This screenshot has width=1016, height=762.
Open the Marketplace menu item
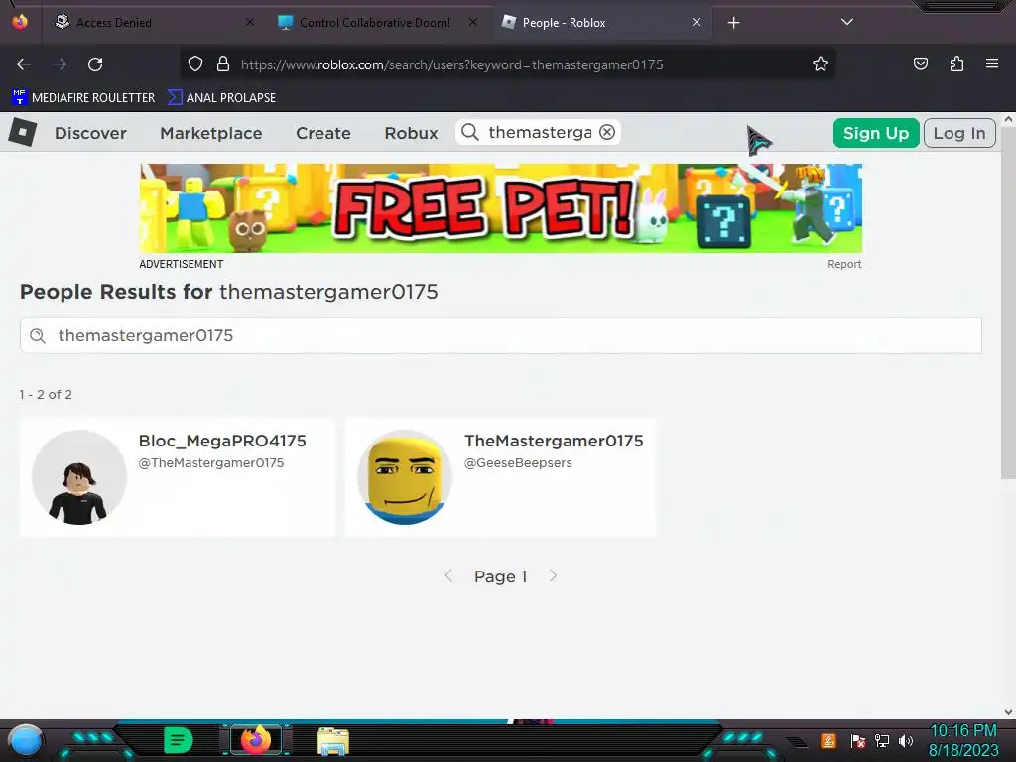[211, 133]
